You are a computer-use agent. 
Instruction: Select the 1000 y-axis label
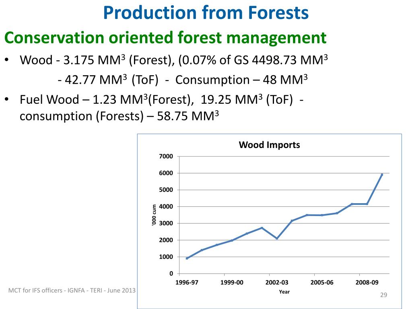[166, 257]
